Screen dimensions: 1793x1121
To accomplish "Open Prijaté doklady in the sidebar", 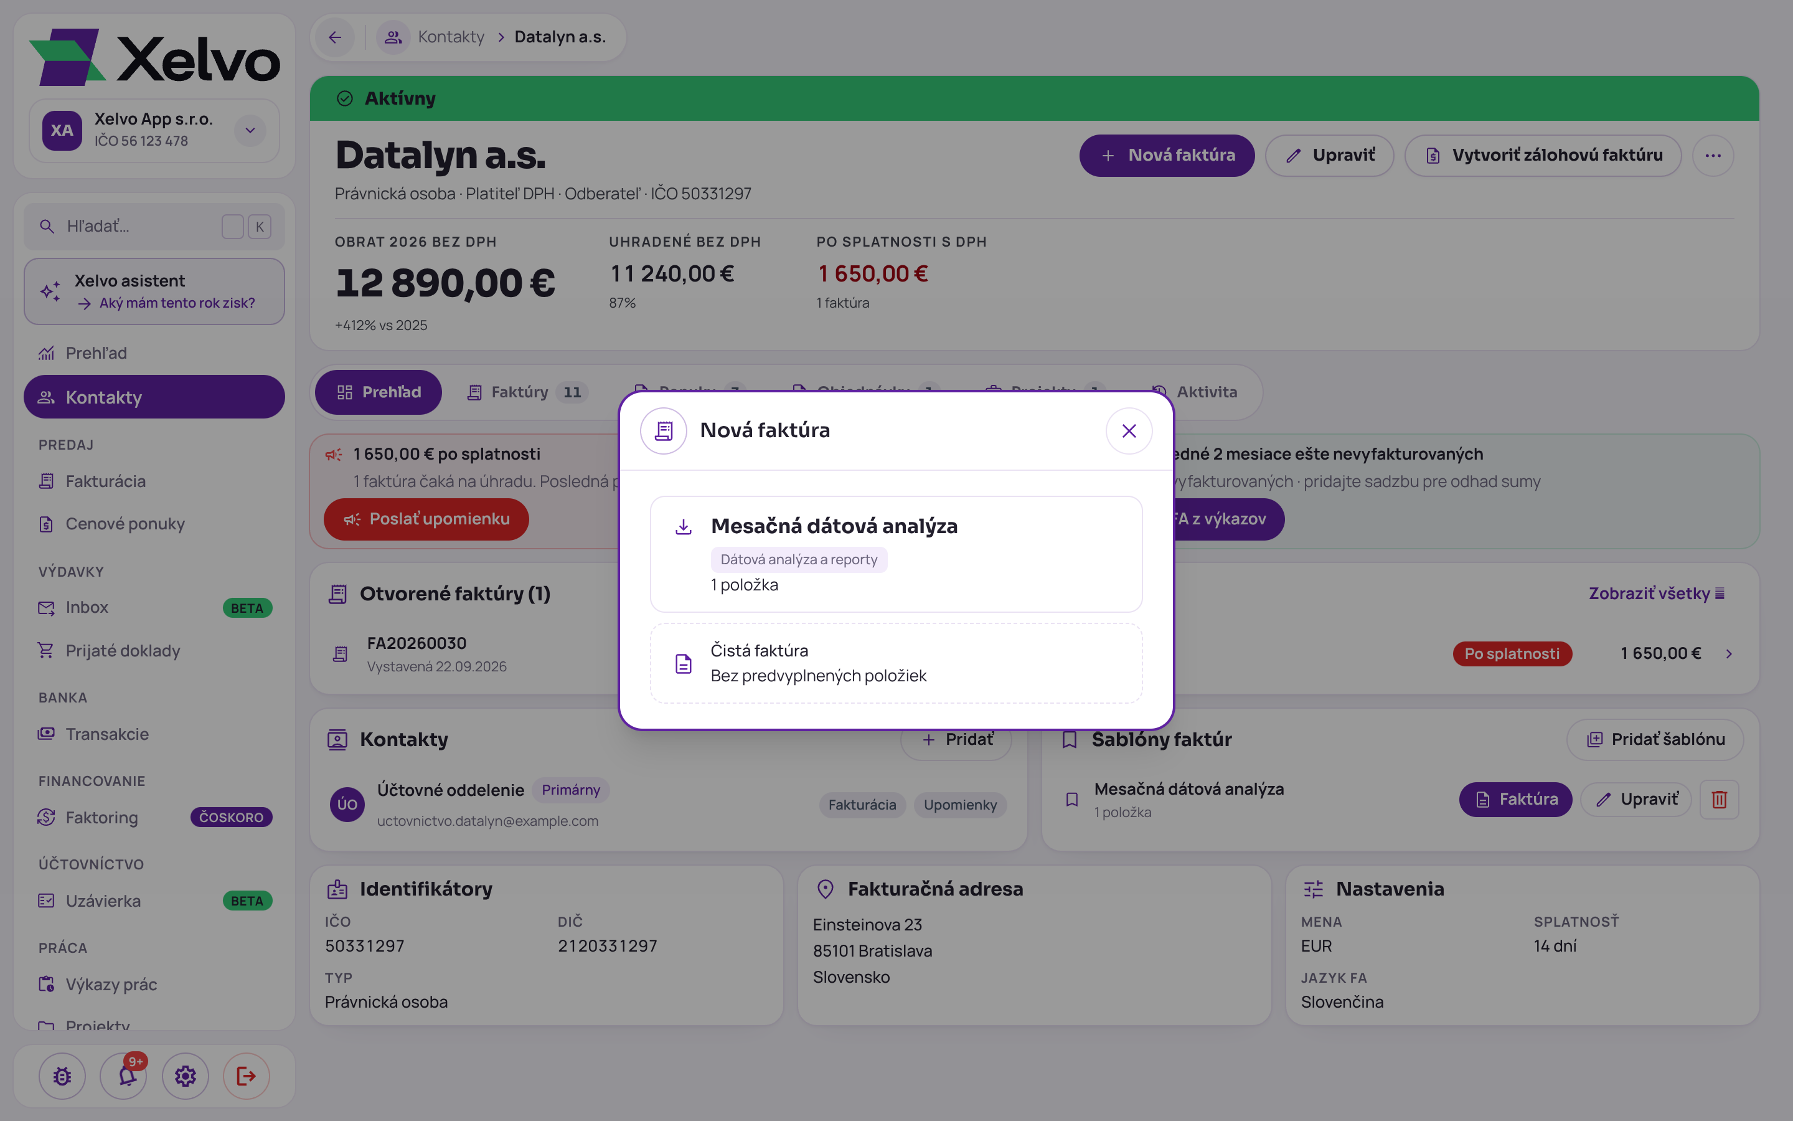I will [x=154, y=650].
